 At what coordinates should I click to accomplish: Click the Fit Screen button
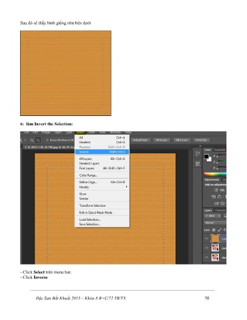tap(162, 140)
